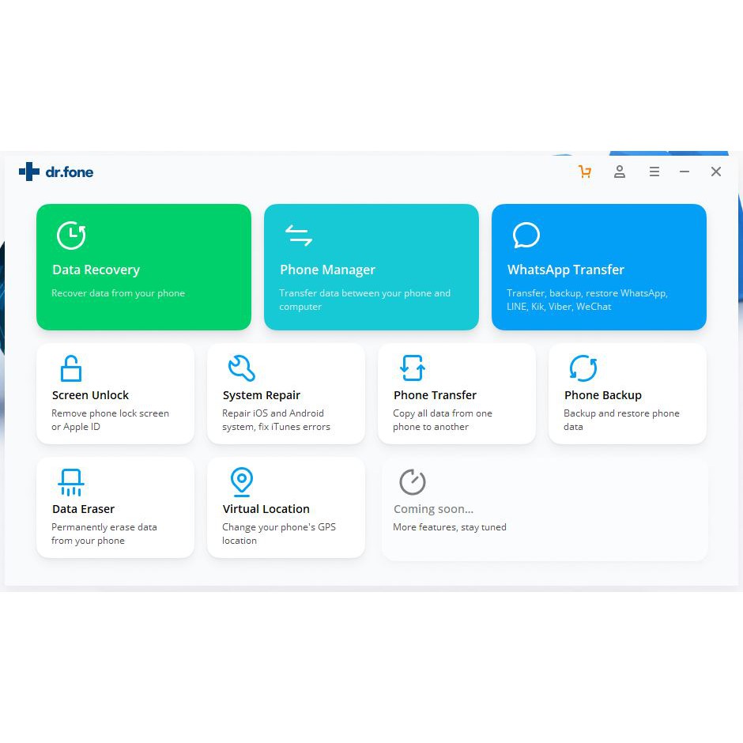This screenshot has width=743, height=743.
Task: Click the Phone Transfer icon
Action: (412, 368)
